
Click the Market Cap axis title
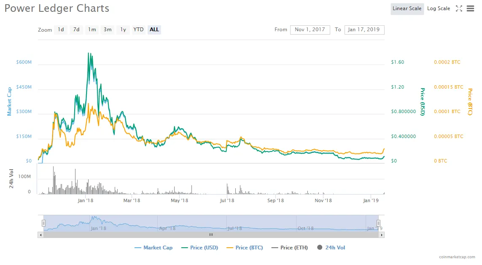point(9,101)
